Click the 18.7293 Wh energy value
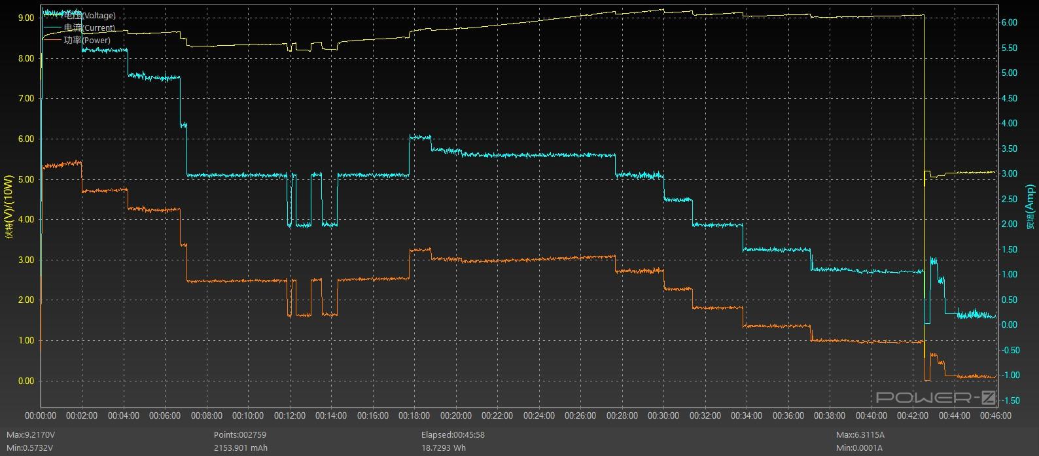 443,448
